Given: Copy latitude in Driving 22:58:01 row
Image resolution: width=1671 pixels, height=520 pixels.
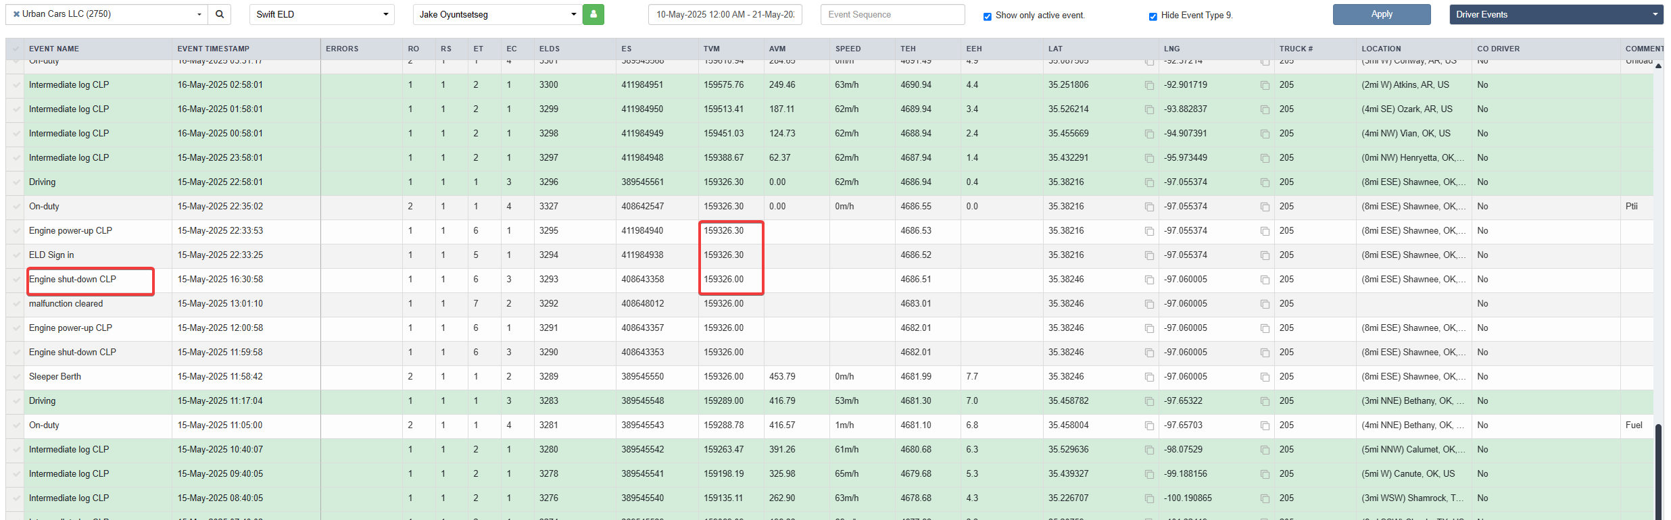Looking at the screenshot, I should coord(1149,182).
